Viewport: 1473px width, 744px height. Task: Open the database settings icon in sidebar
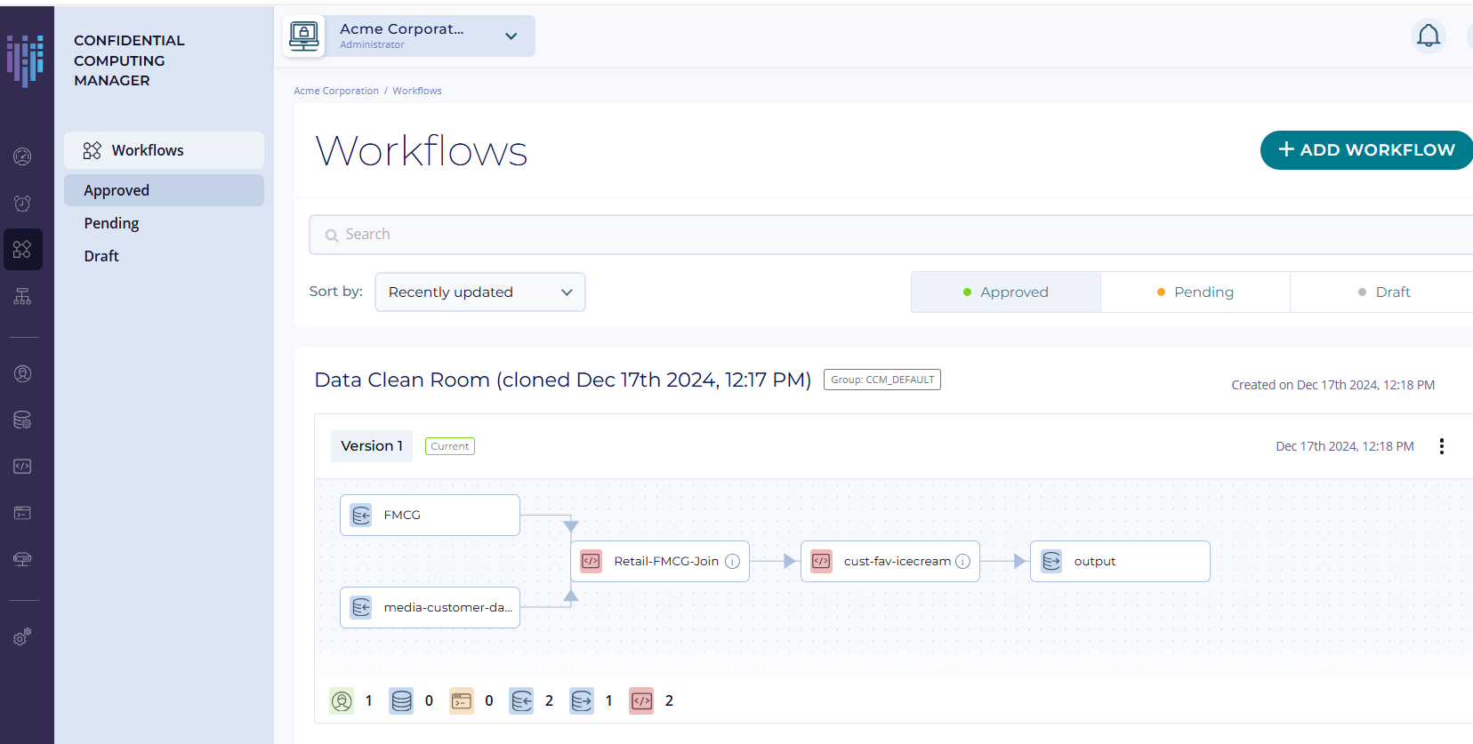click(22, 420)
